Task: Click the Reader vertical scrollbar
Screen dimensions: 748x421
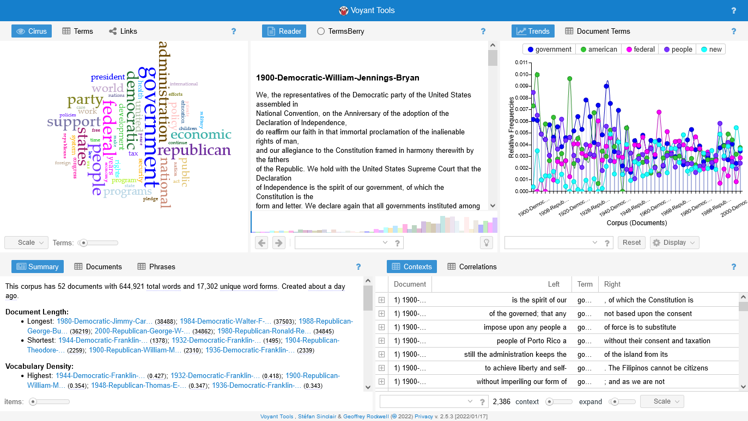Action: (x=492, y=125)
